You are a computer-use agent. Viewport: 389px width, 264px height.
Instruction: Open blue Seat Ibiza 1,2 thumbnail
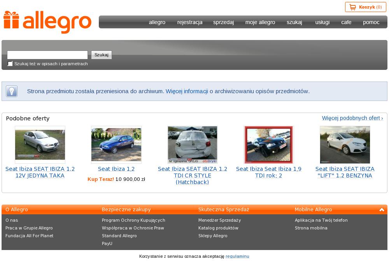116,145
